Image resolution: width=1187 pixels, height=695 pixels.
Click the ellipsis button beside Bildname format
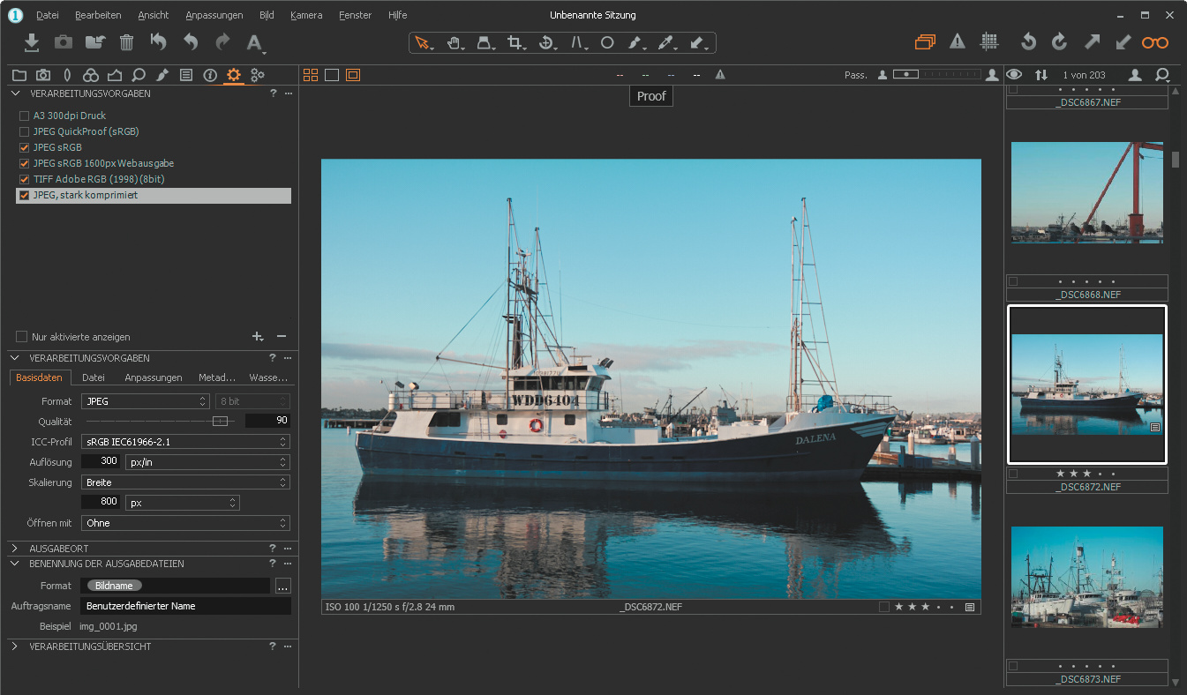click(282, 586)
